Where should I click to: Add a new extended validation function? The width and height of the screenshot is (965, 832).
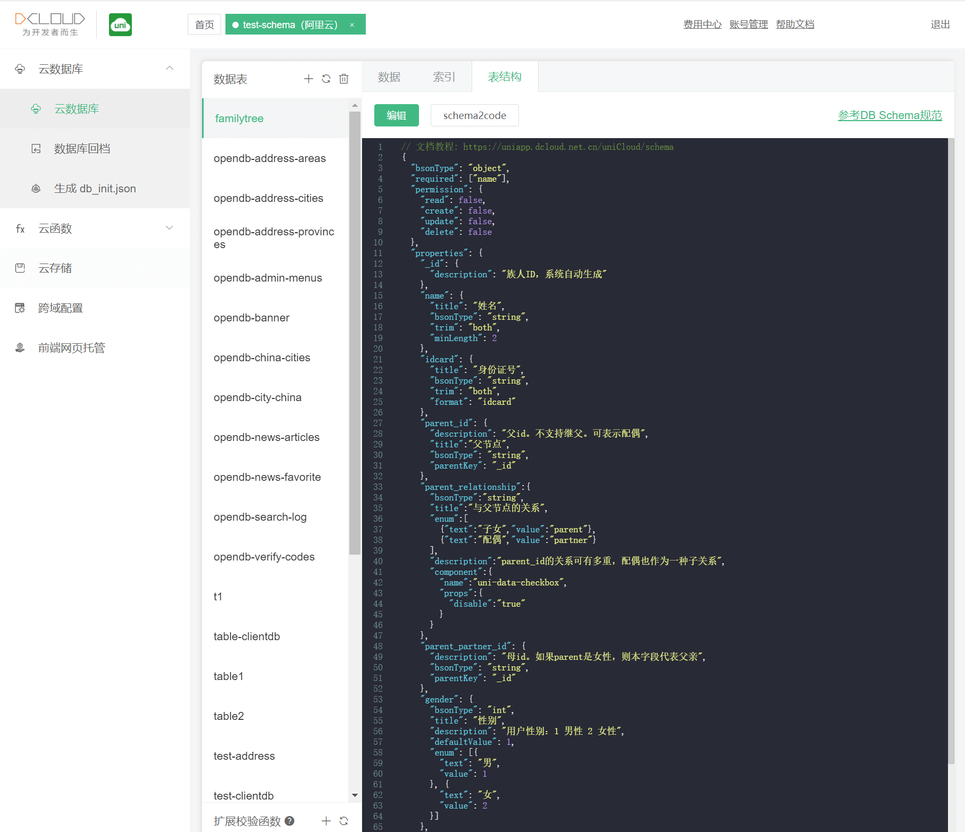click(326, 821)
